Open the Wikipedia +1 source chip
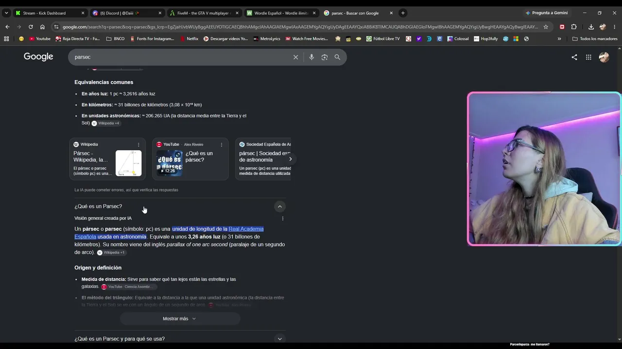Screen dimensions: 622x349 point(111,253)
